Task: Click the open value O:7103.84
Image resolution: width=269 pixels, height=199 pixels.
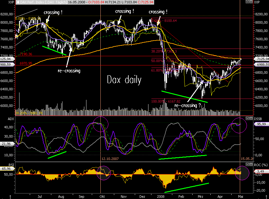Action: click(x=96, y=2)
